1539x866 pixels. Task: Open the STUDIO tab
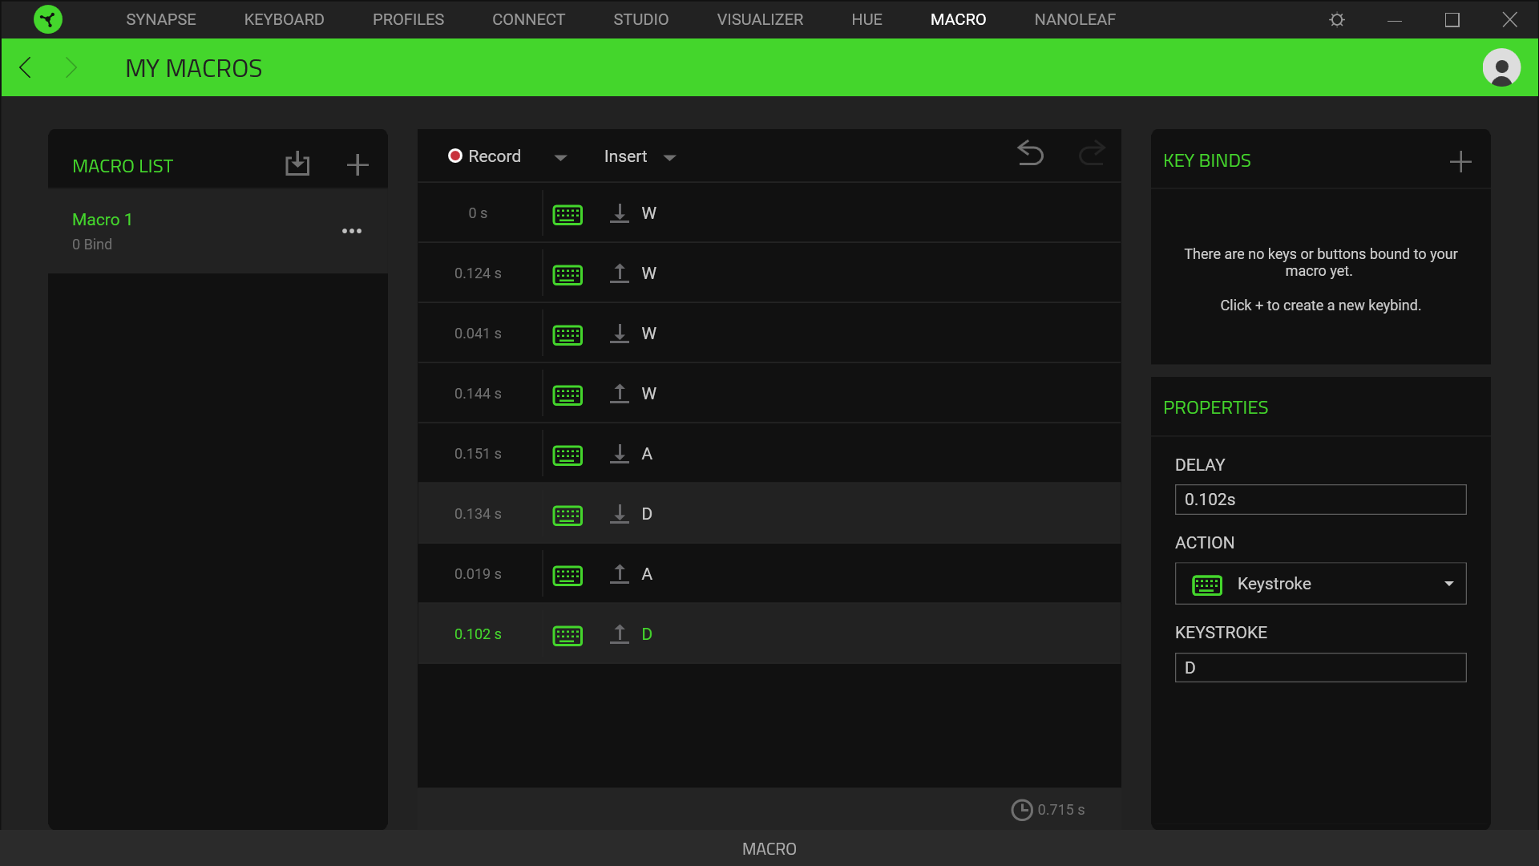pos(640,19)
